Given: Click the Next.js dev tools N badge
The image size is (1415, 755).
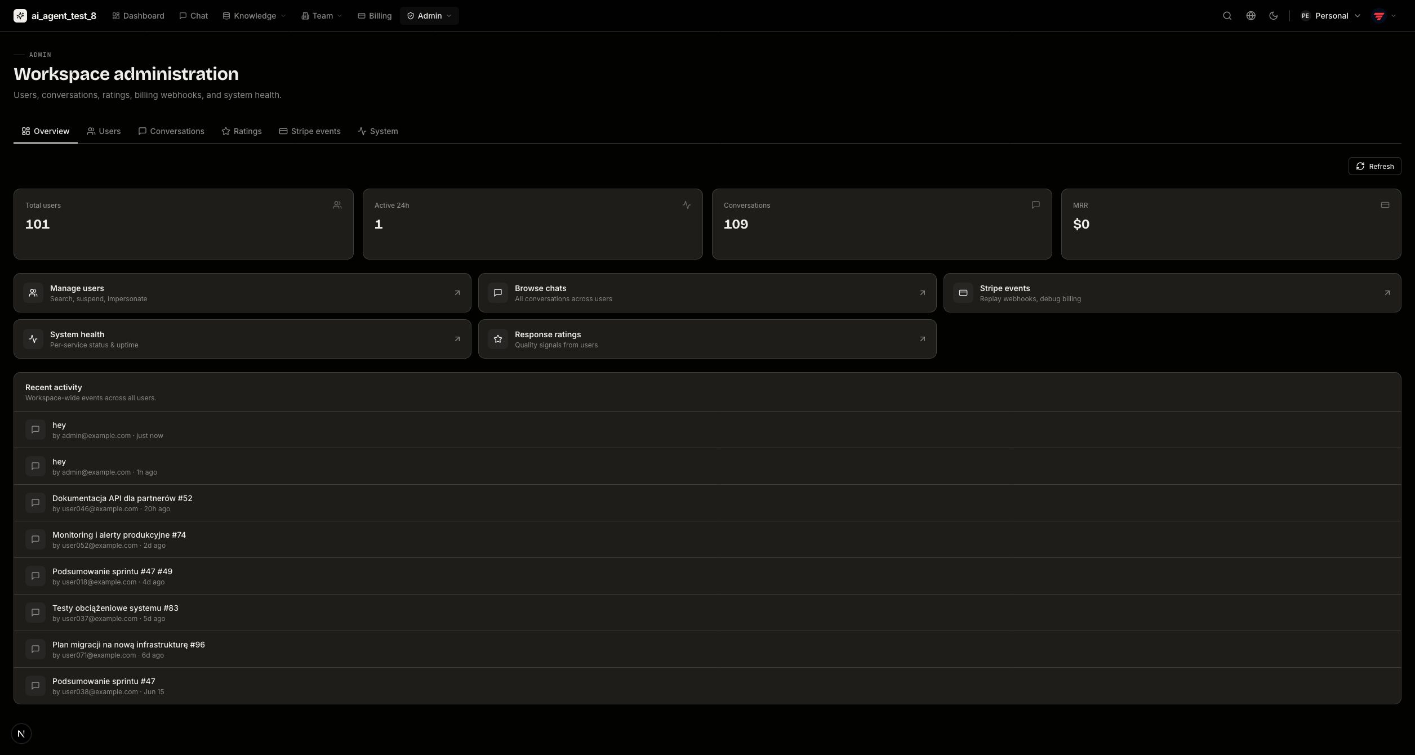Looking at the screenshot, I should (x=21, y=734).
